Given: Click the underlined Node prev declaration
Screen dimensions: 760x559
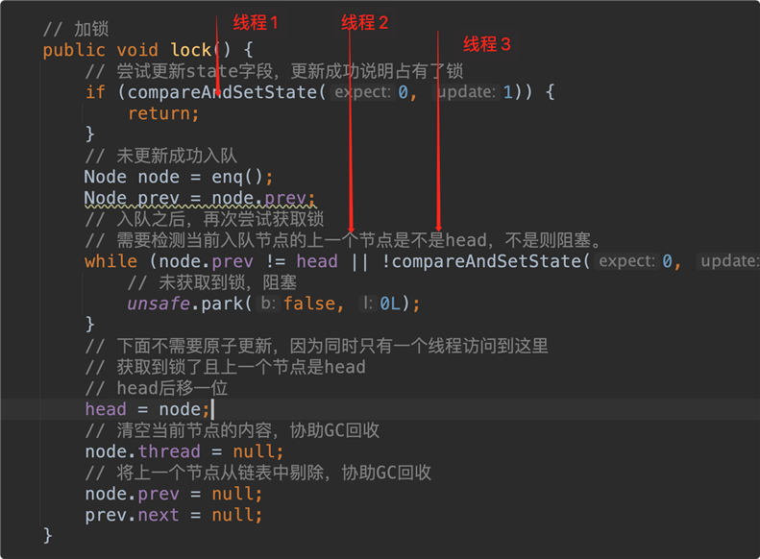Looking at the screenshot, I should click(200, 198).
